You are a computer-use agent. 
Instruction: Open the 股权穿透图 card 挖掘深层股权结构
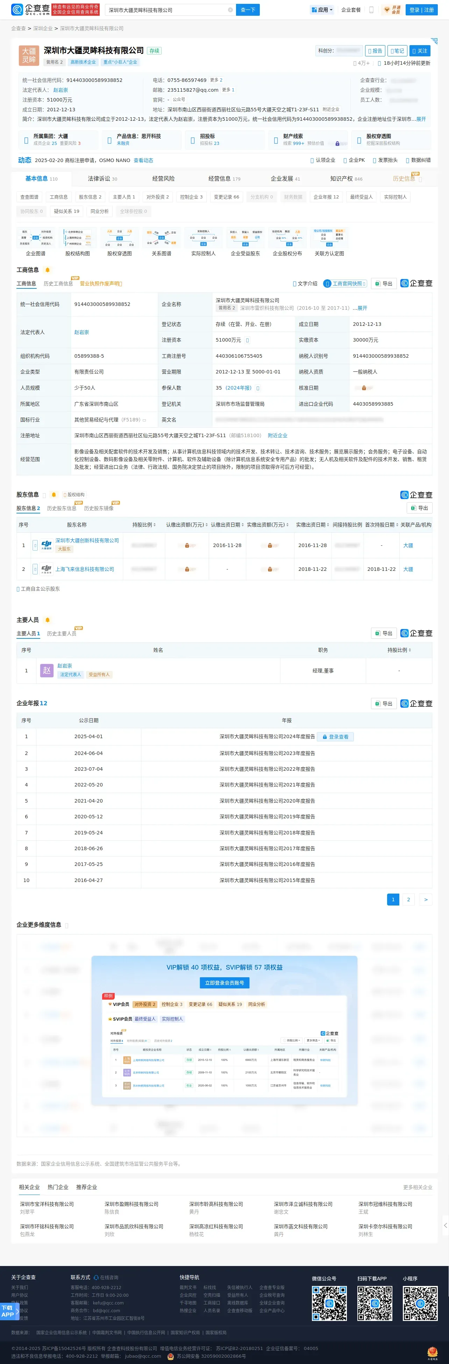(391, 140)
